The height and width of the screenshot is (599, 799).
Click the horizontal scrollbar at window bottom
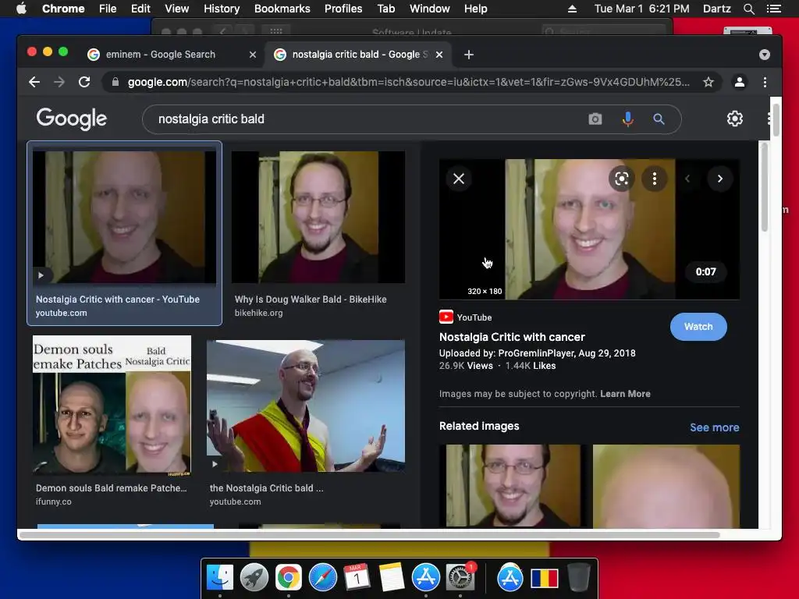pos(370,535)
